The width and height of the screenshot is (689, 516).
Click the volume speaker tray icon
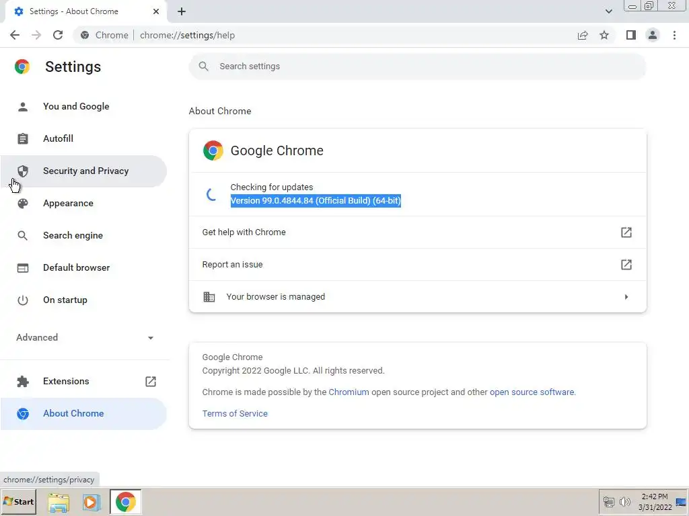[624, 502]
